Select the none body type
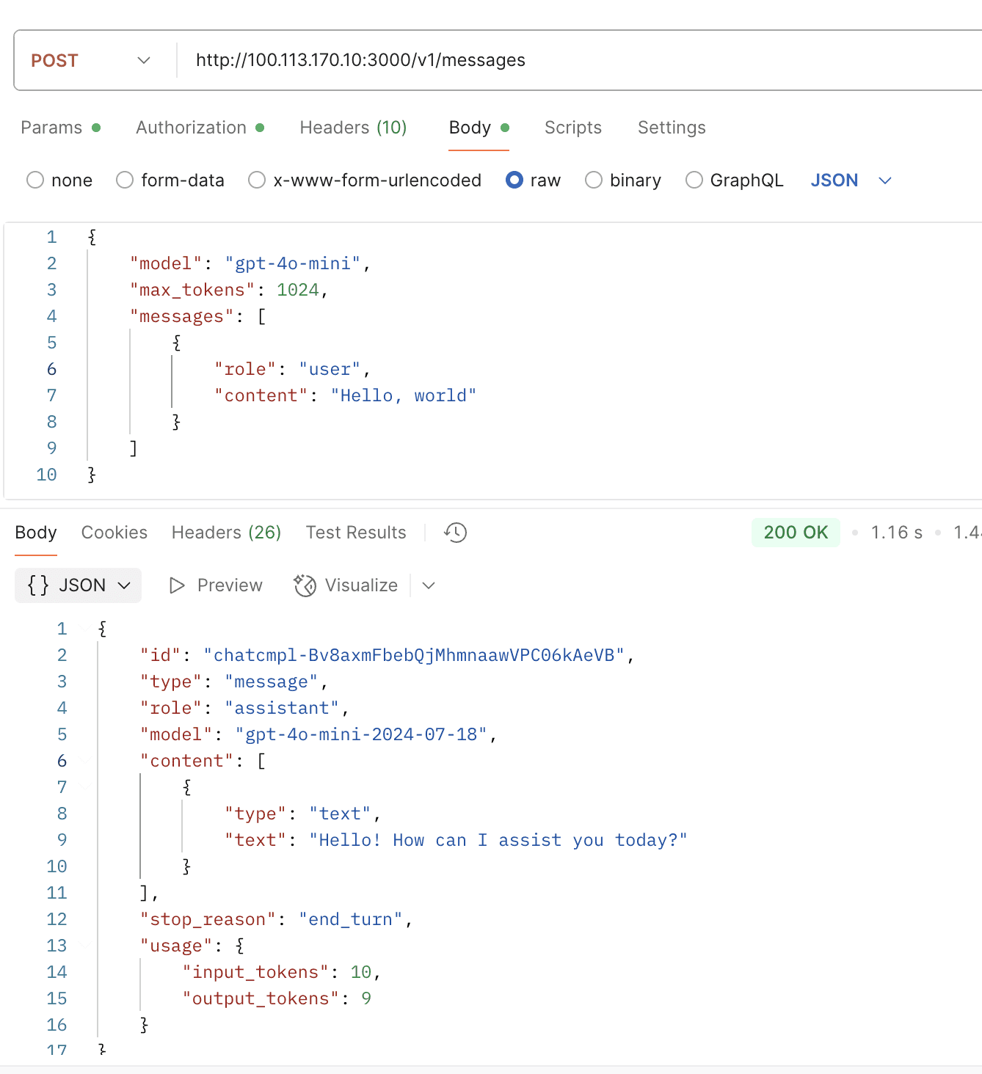The height and width of the screenshot is (1074, 982). pos(35,180)
